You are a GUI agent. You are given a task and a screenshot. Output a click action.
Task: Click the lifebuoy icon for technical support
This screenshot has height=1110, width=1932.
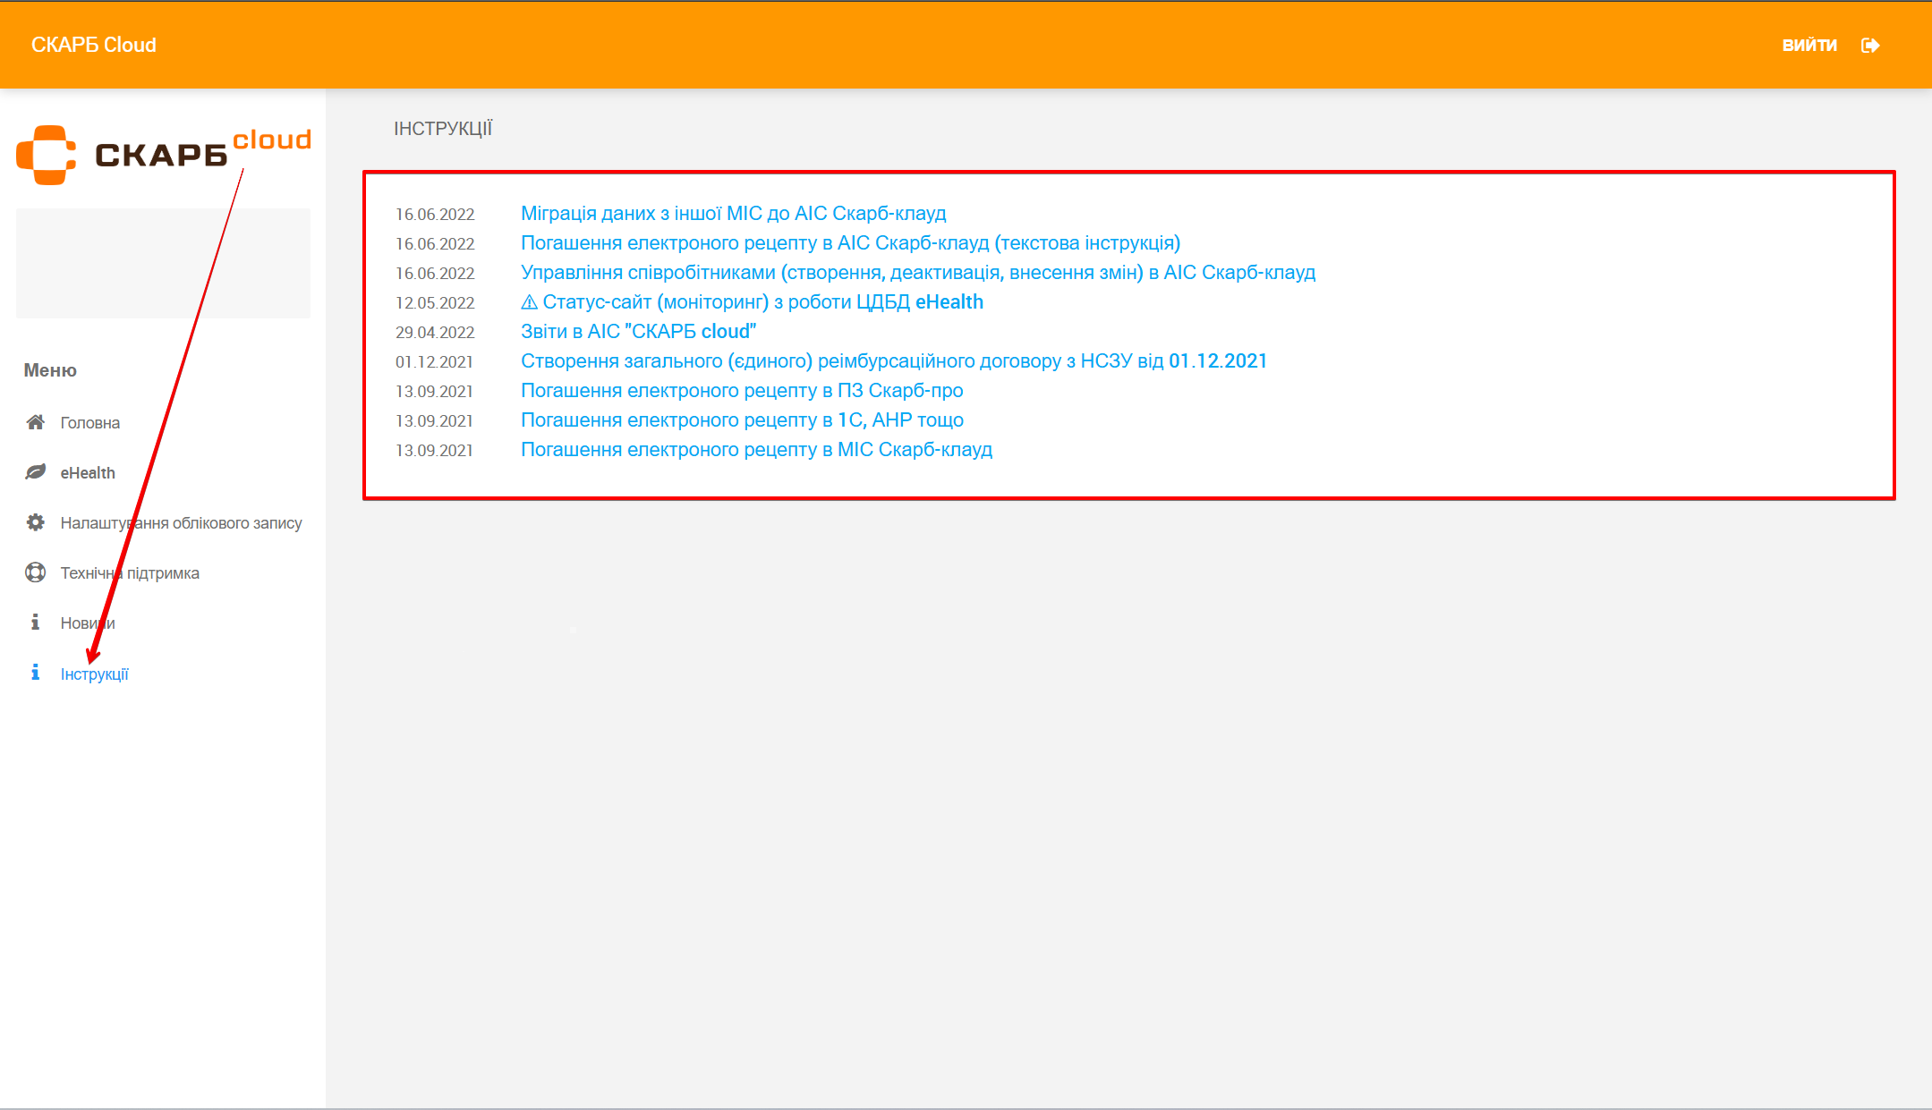tap(35, 572)
